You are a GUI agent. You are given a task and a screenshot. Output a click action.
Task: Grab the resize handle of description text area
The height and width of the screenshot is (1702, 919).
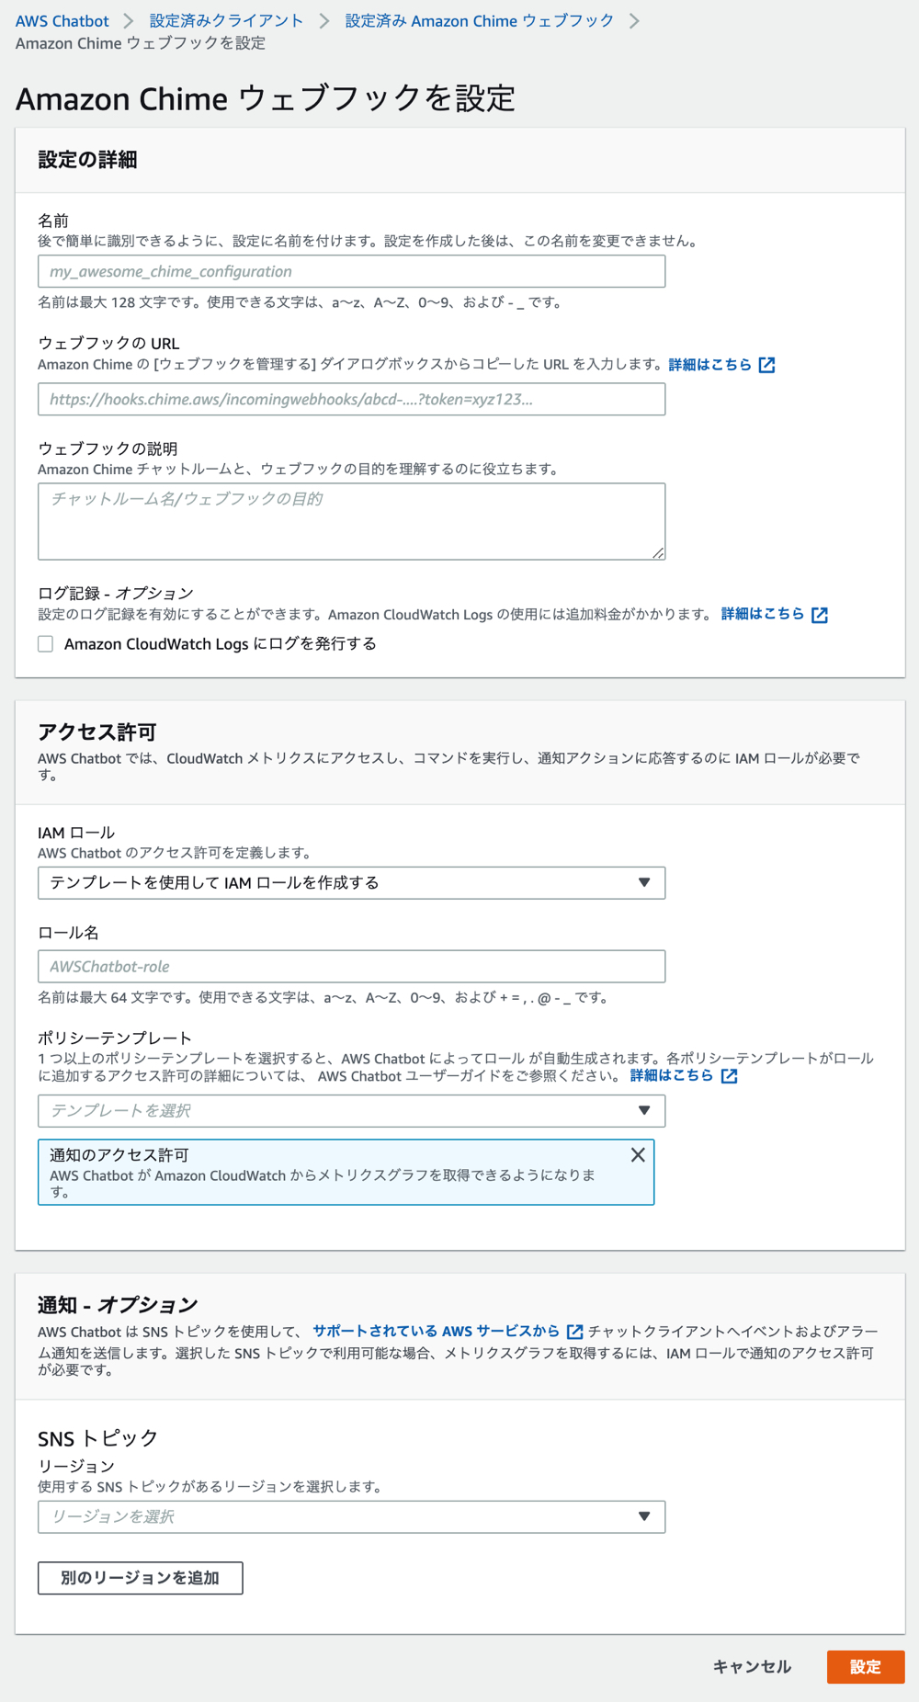pos(658,552)
